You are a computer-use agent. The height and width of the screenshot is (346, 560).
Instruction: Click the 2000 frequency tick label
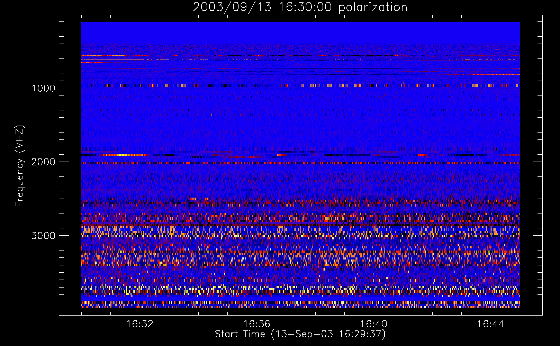coord(43,162)
